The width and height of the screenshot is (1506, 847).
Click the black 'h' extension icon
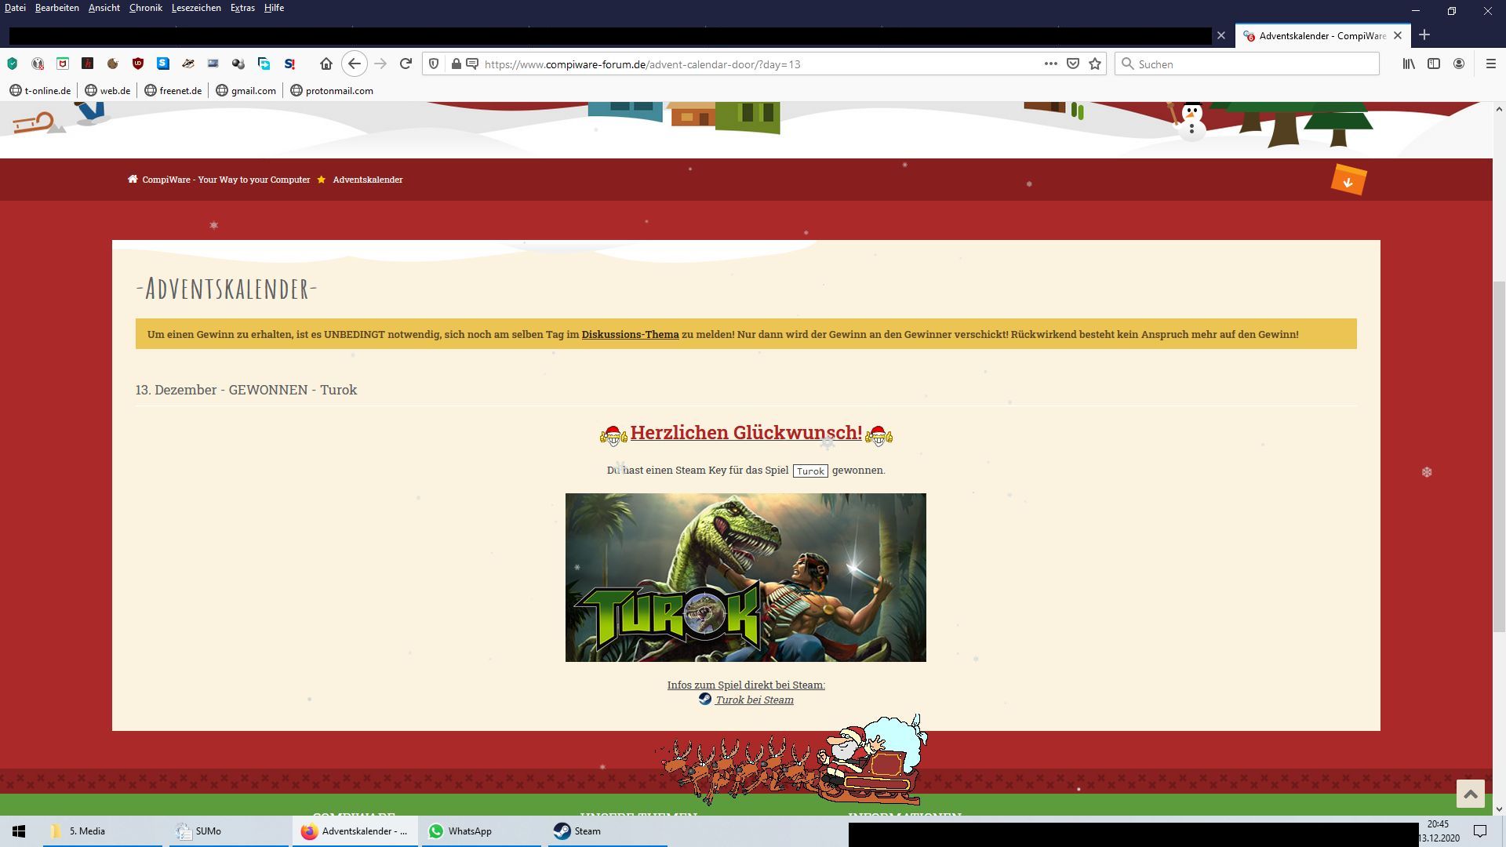click(x=88, y=64)
